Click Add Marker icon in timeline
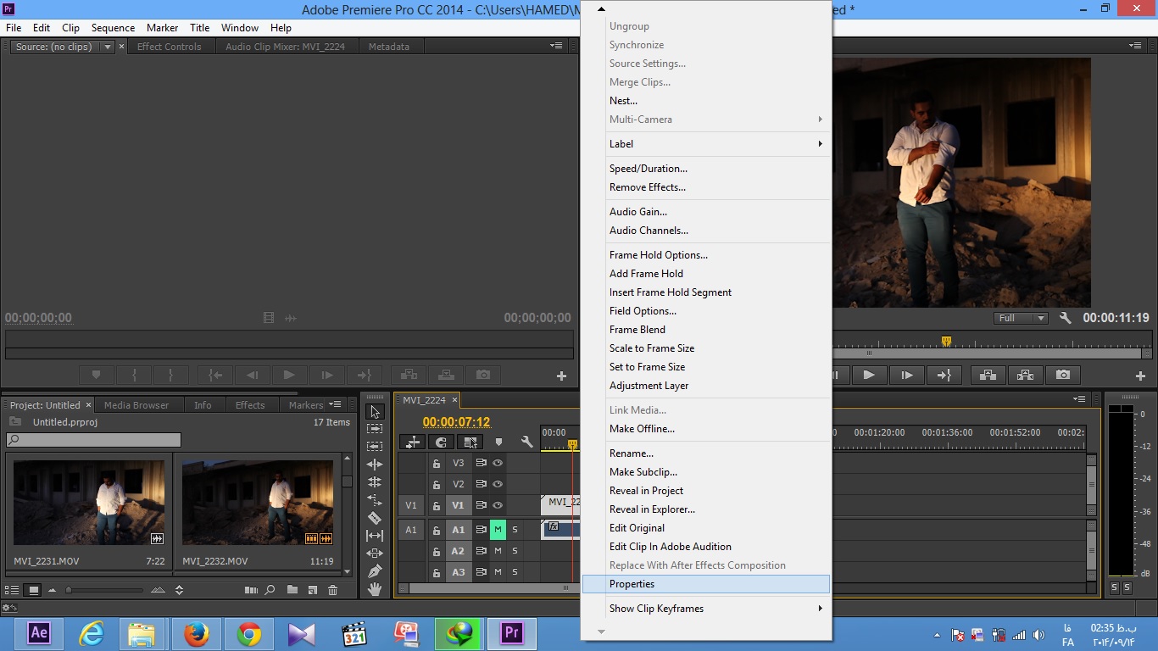This screenshot has height=651, width=1158. pos(498,442)
